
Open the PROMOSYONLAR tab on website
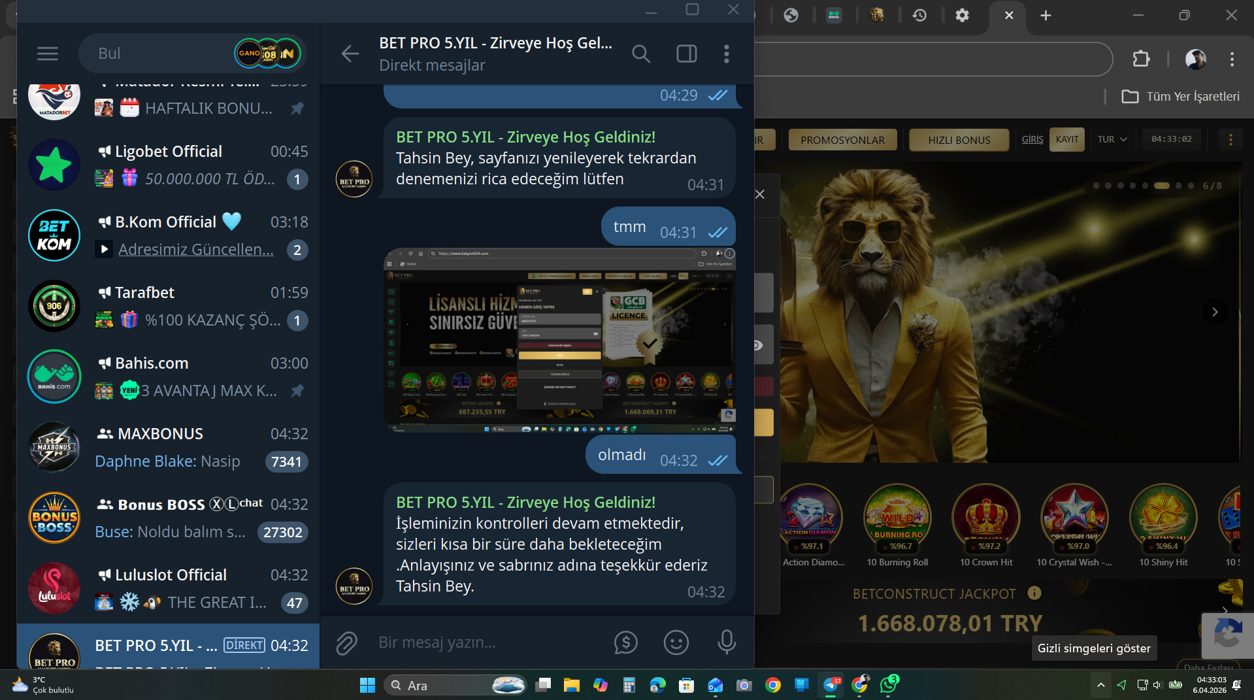tap(842, 140)
